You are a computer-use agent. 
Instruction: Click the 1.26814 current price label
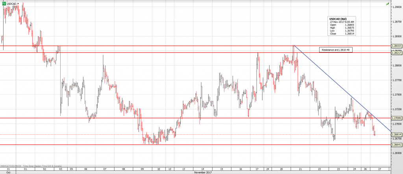(x=396, y=134)
